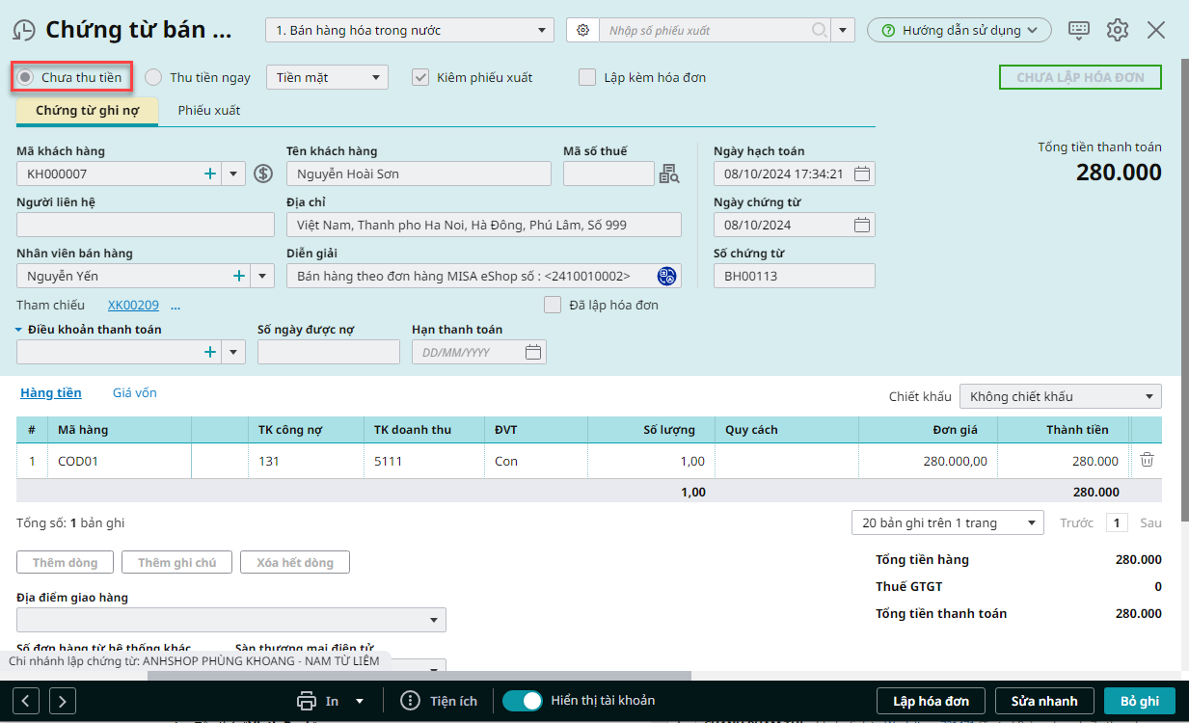Open the 20 bản ghi trên 1 trang dropdown
The height and width of the screenshot is (723, 1189).
(948, 522)
